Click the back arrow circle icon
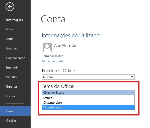Image resolution: width=150 pixels, height=128 pixels. coord(10,7)
